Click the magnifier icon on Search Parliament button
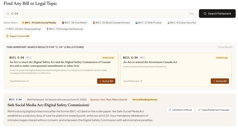The height and width of the screenshot is (129, 238). [205, 14]
